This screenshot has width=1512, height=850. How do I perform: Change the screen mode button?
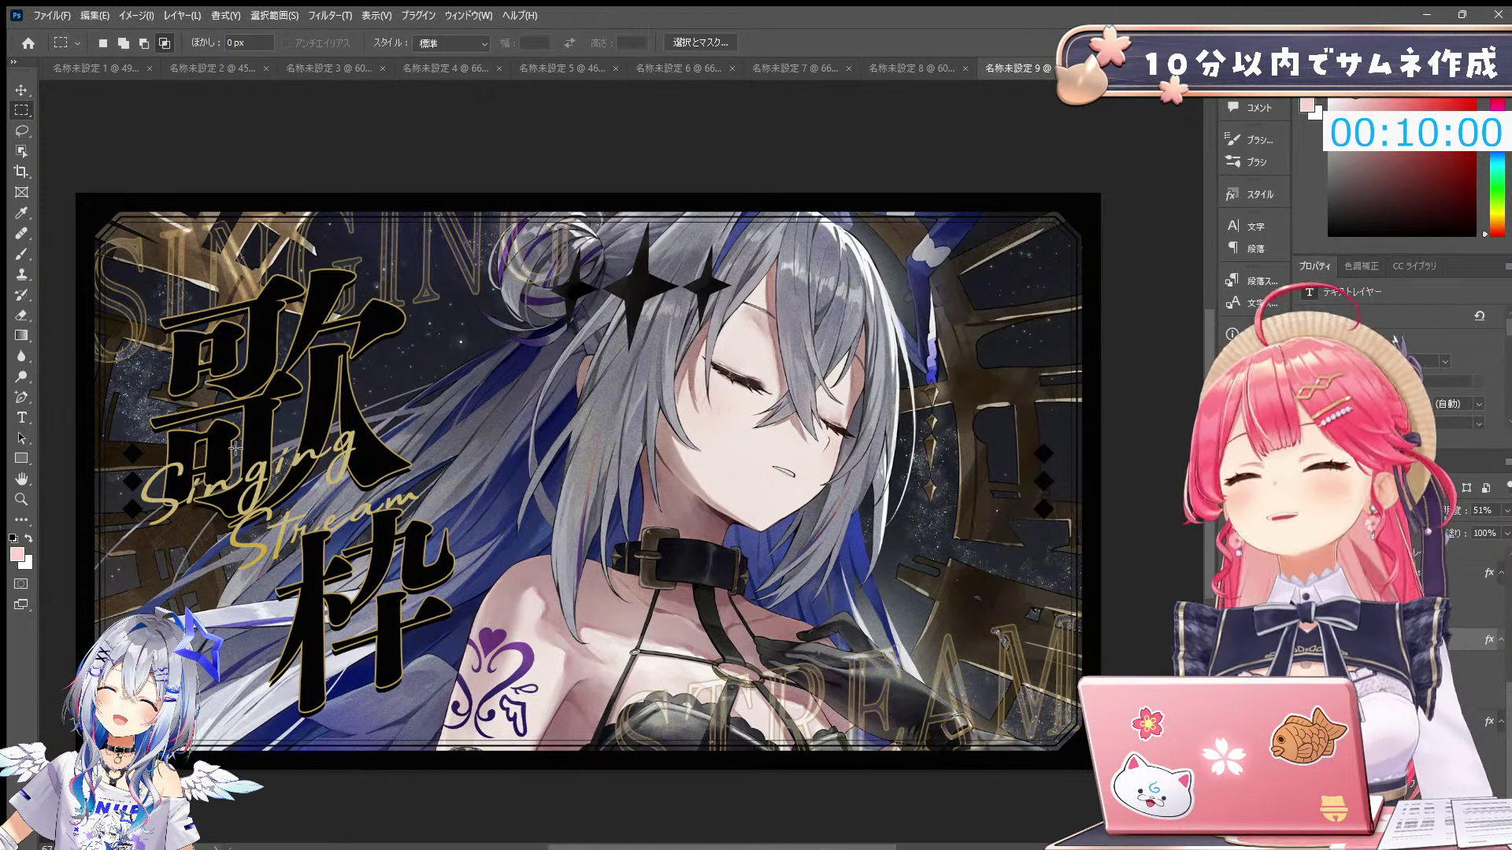click(x=21, y=604)
